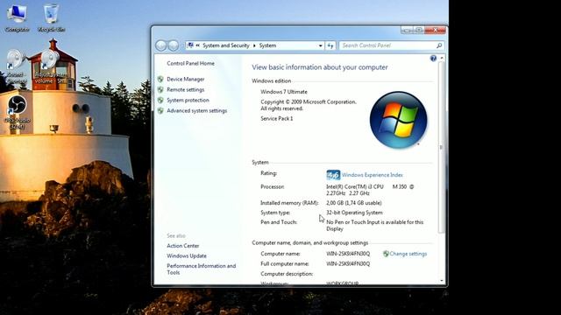
Task: Open Action Center link
Action: coord(183,246)
